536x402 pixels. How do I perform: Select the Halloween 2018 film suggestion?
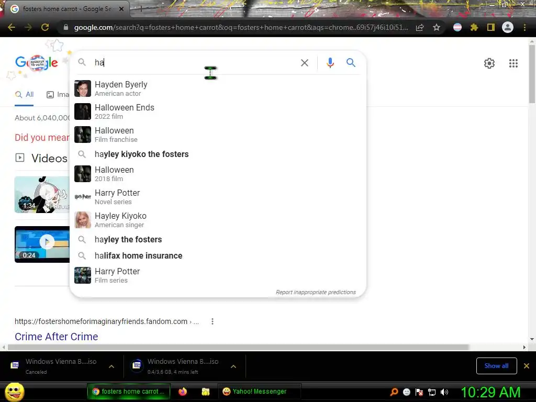(x=218, y=174)
